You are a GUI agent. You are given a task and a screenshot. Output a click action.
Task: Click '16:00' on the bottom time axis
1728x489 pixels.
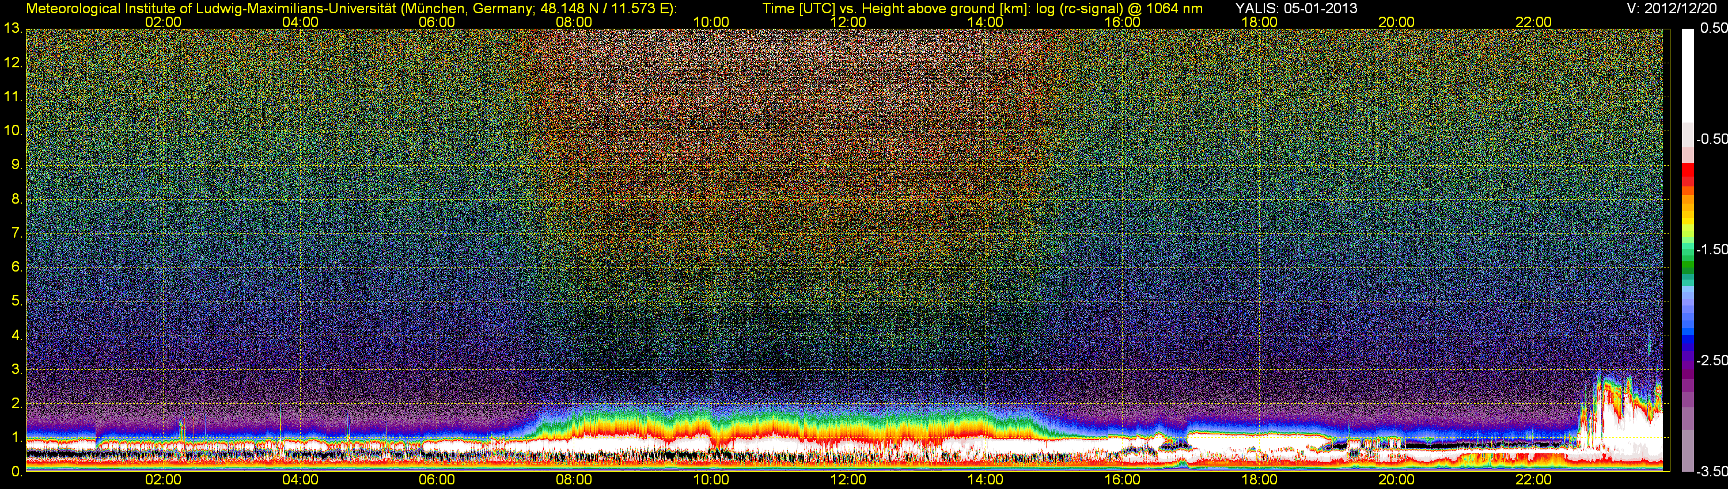[x=1122, y=480]
